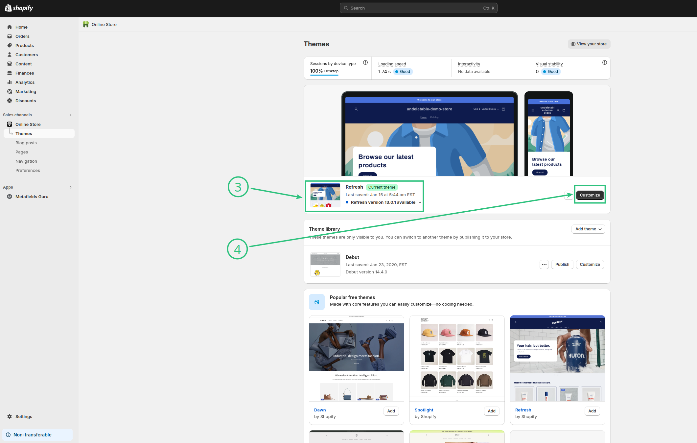697x443 pixels.
Task: Click the info icon beside Visual stability
Action: (605, 62)
